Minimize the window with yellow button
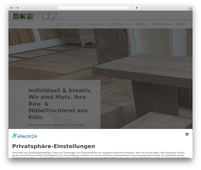This screenshot has height=170, width=201. tap(14, 8)
